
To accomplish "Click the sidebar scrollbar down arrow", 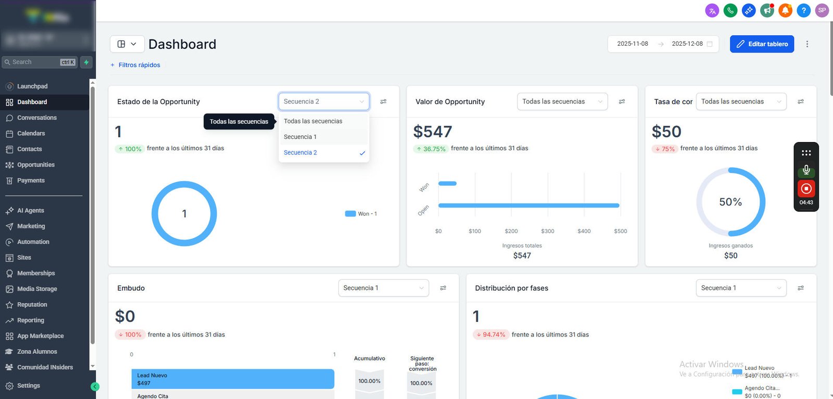I will pyautogui.click(x=93, y=366).
